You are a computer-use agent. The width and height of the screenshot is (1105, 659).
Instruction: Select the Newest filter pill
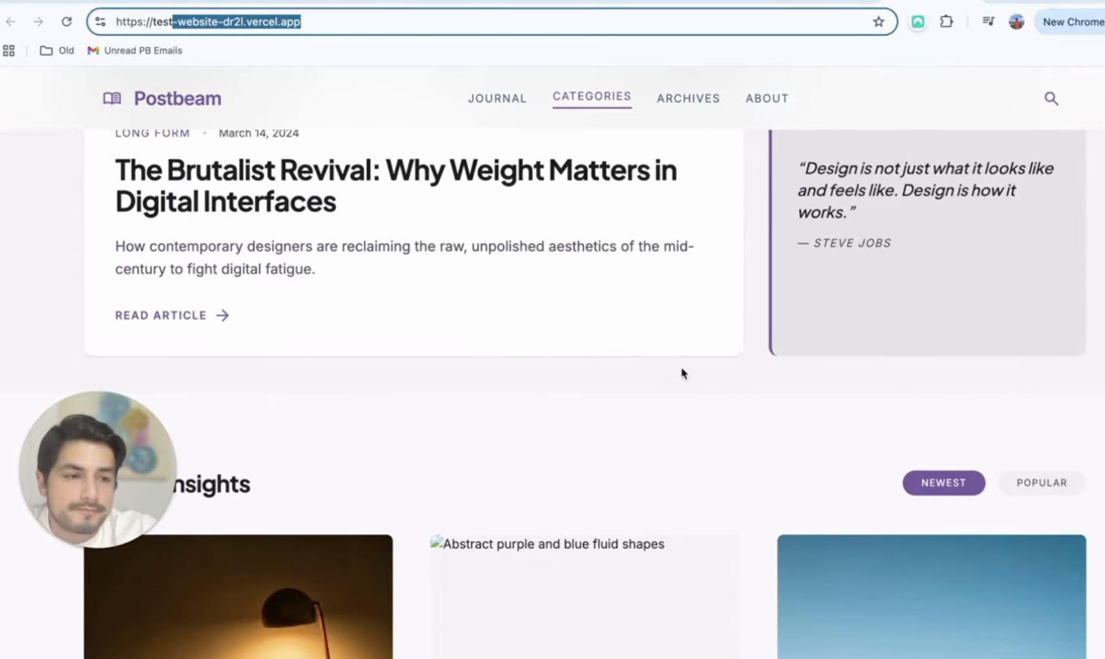tap(943, 483)
